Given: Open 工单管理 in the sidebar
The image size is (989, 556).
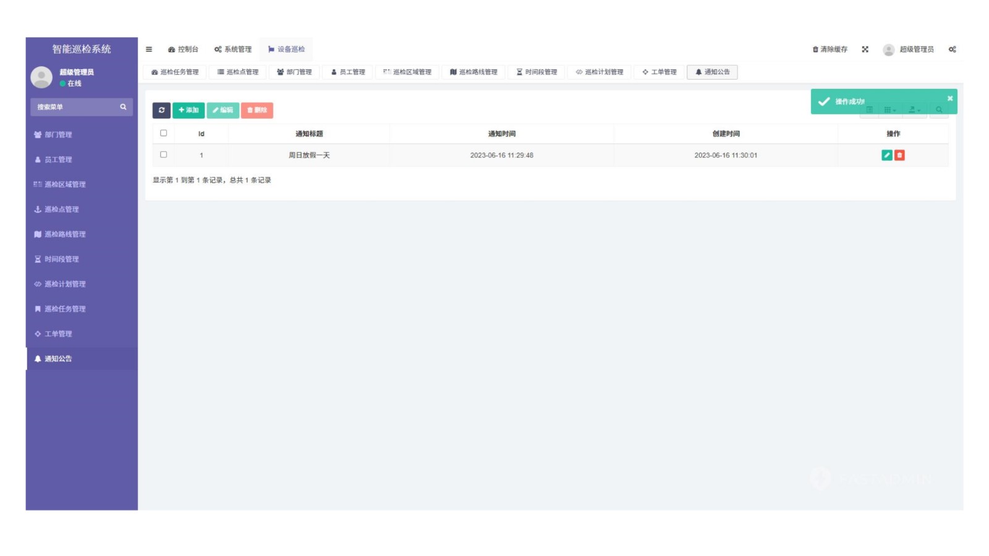Looking at the screenshot, I should click(x=82, y=334).
